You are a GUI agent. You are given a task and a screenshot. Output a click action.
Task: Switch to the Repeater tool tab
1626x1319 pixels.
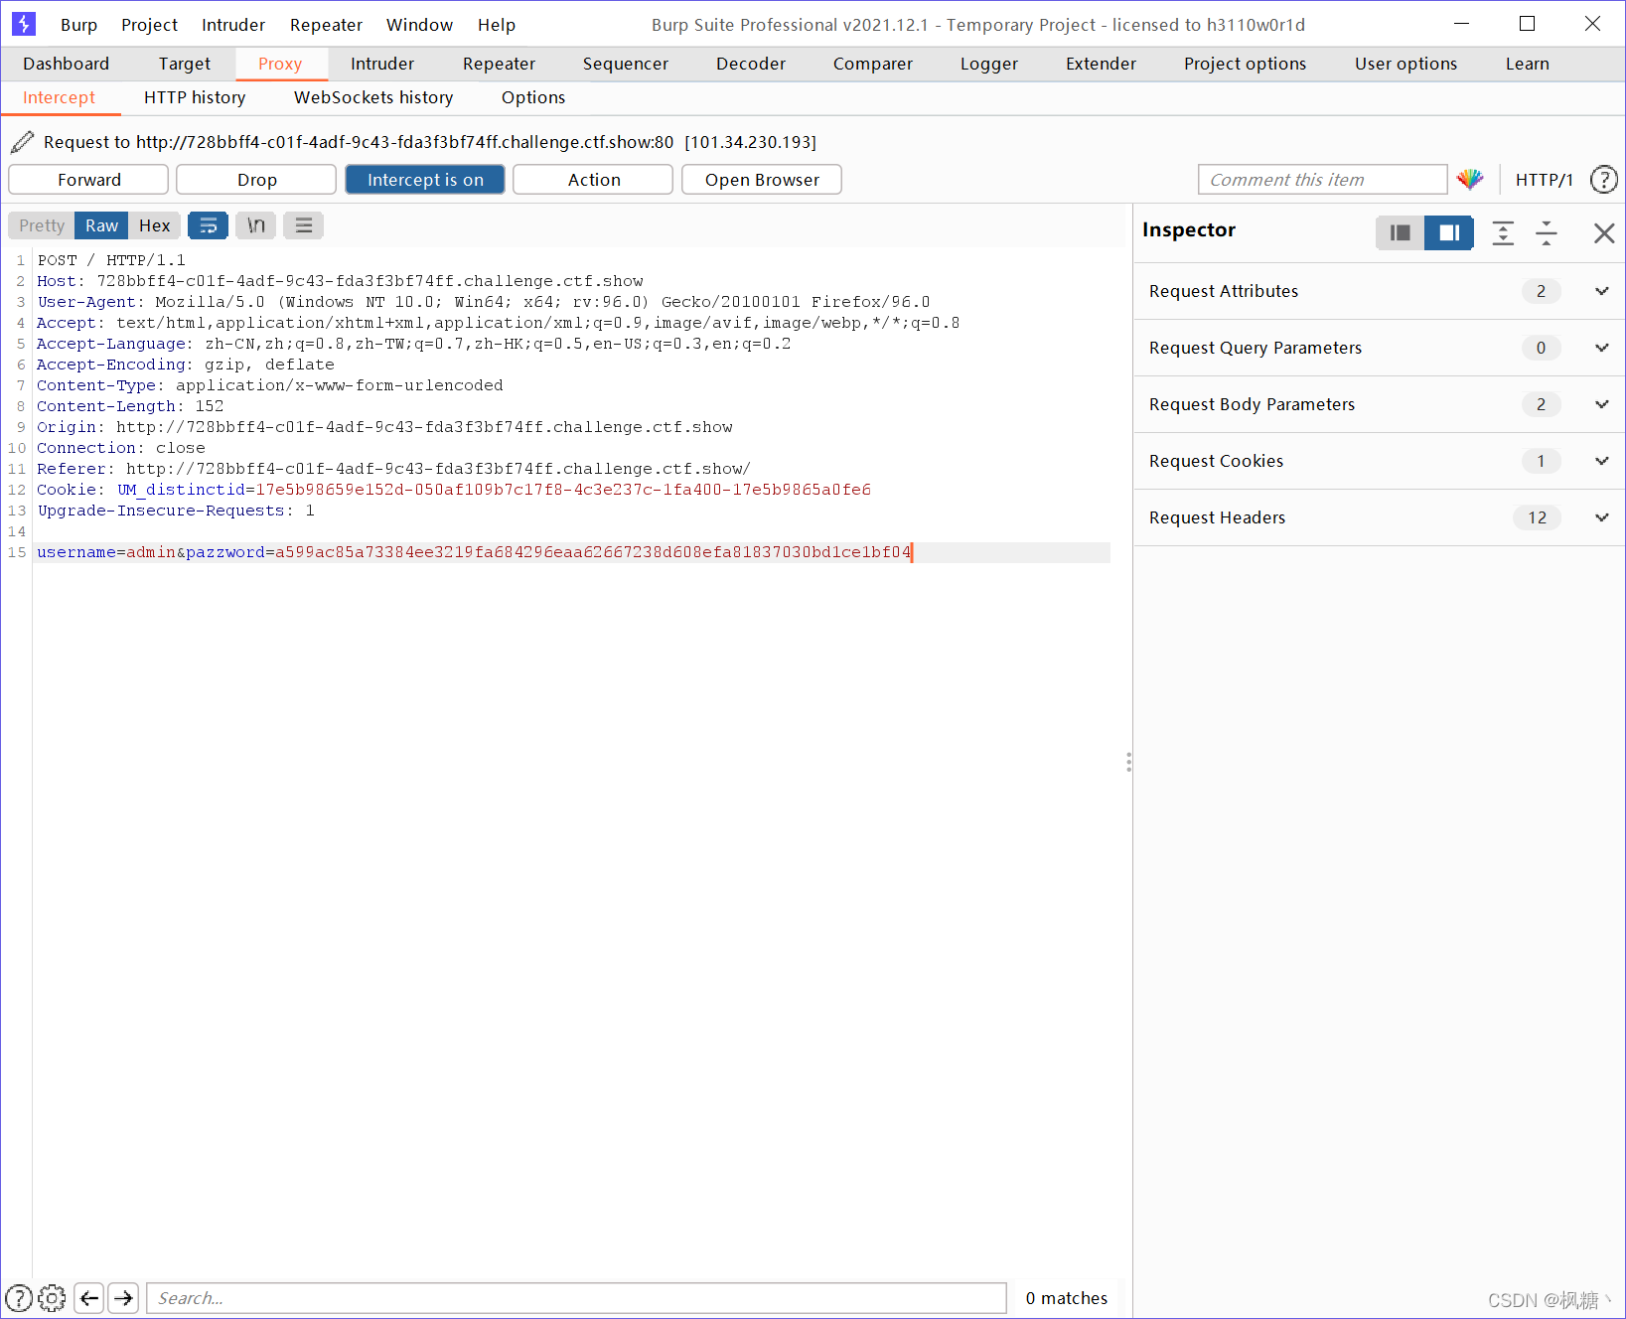click(x=499, y=64)
